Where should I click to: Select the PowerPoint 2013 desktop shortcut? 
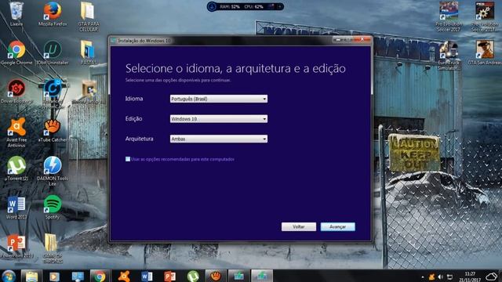tap(16, 246)
